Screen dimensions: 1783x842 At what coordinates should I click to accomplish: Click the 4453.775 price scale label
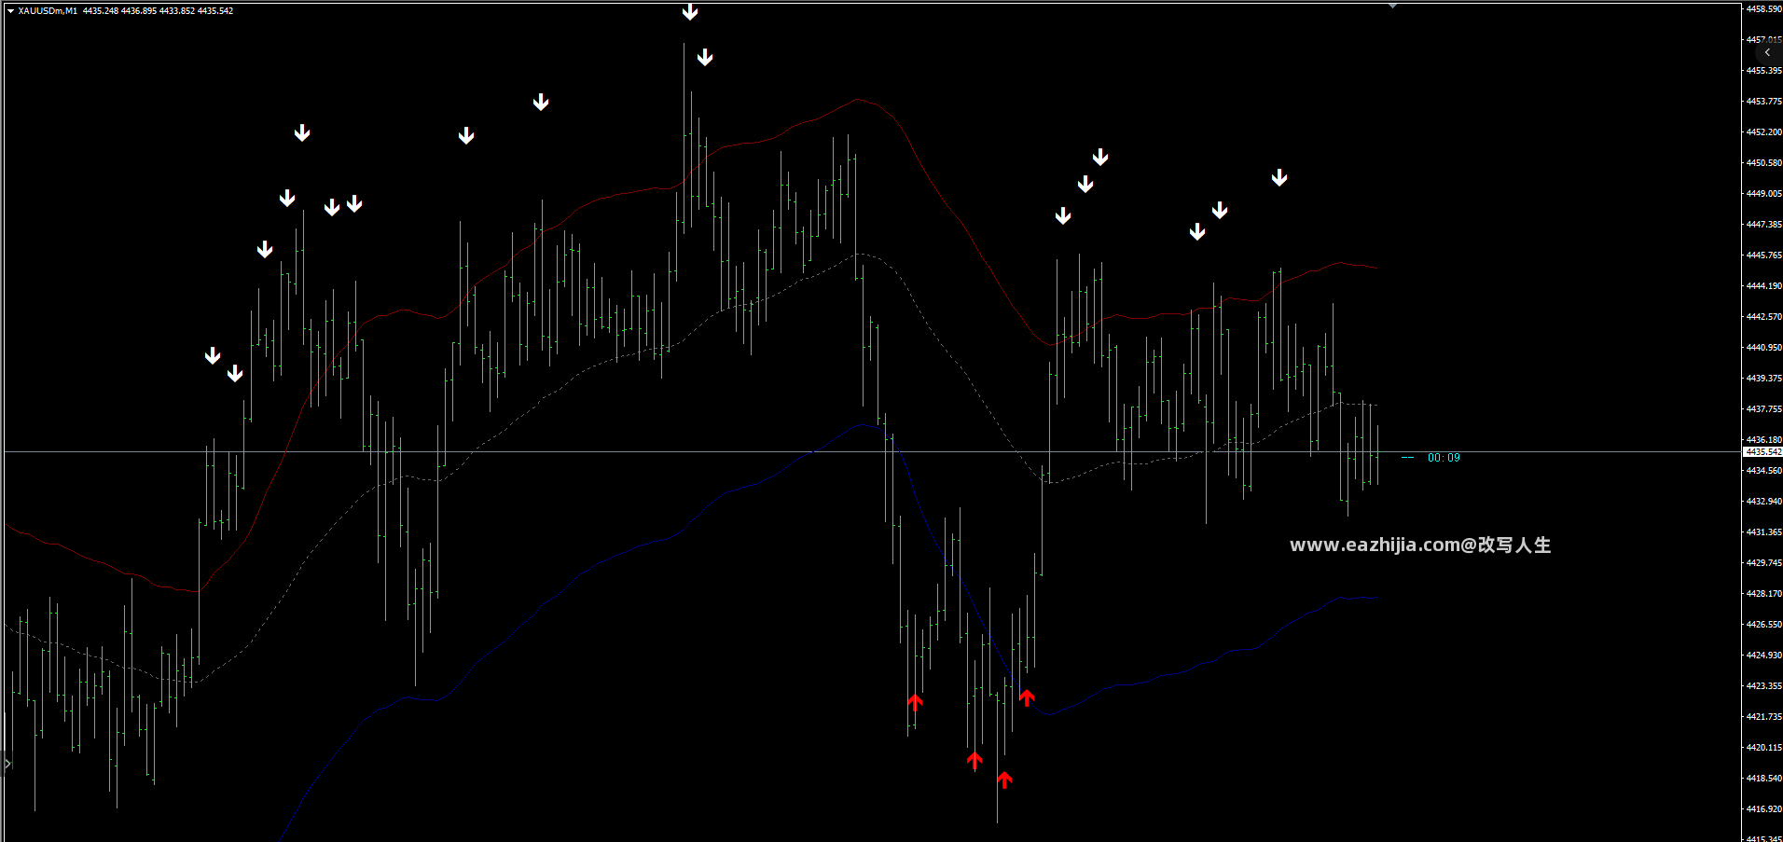[x=1763, y=102]
